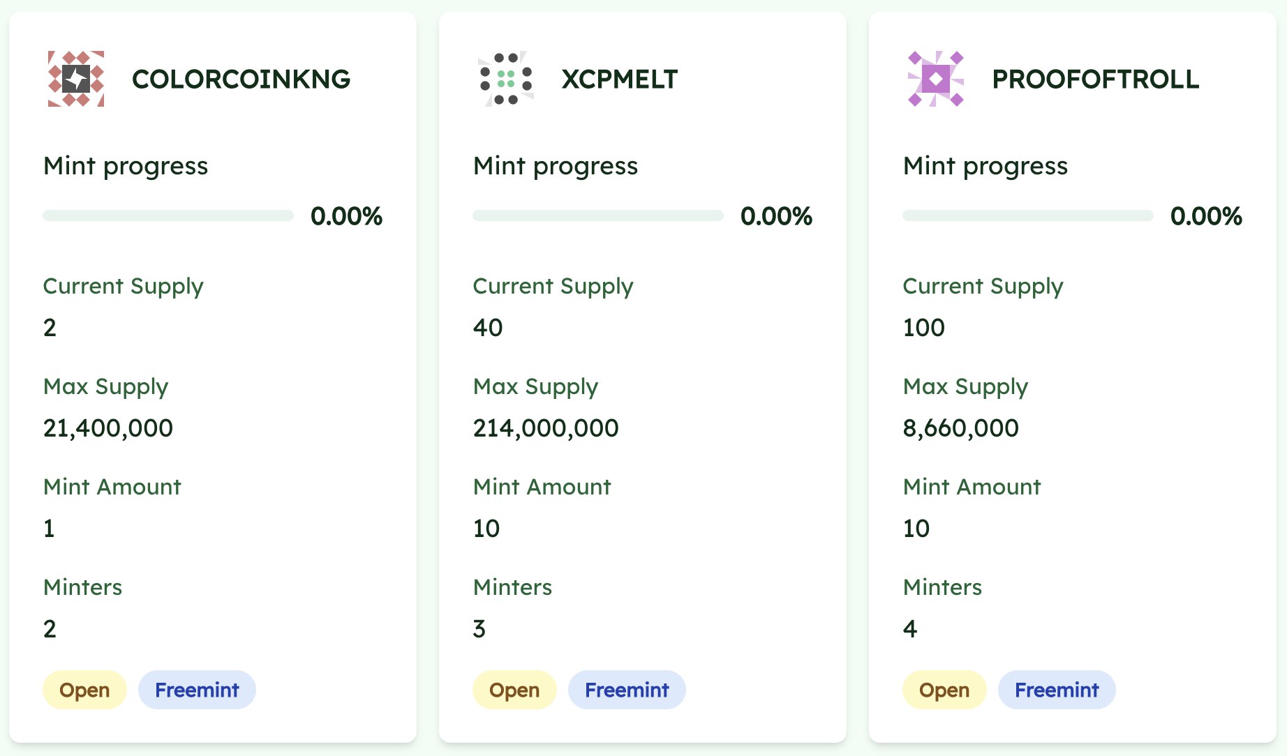Click the Open badge on XCPMELT card

coord(514,690)
